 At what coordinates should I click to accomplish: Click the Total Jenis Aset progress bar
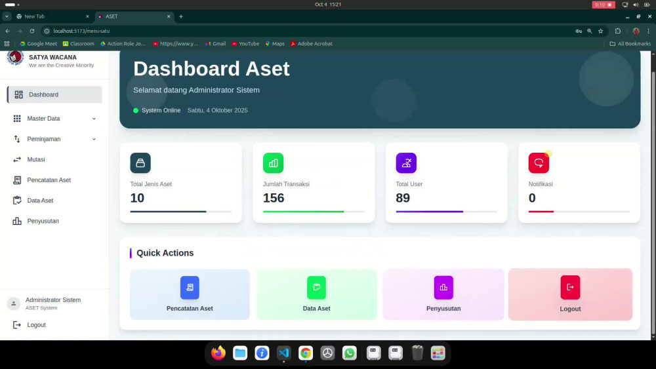(x=181, y=212)
